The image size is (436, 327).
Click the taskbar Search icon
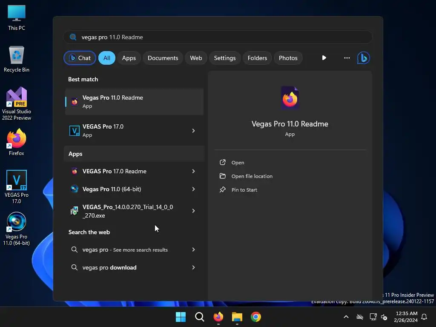199,317
